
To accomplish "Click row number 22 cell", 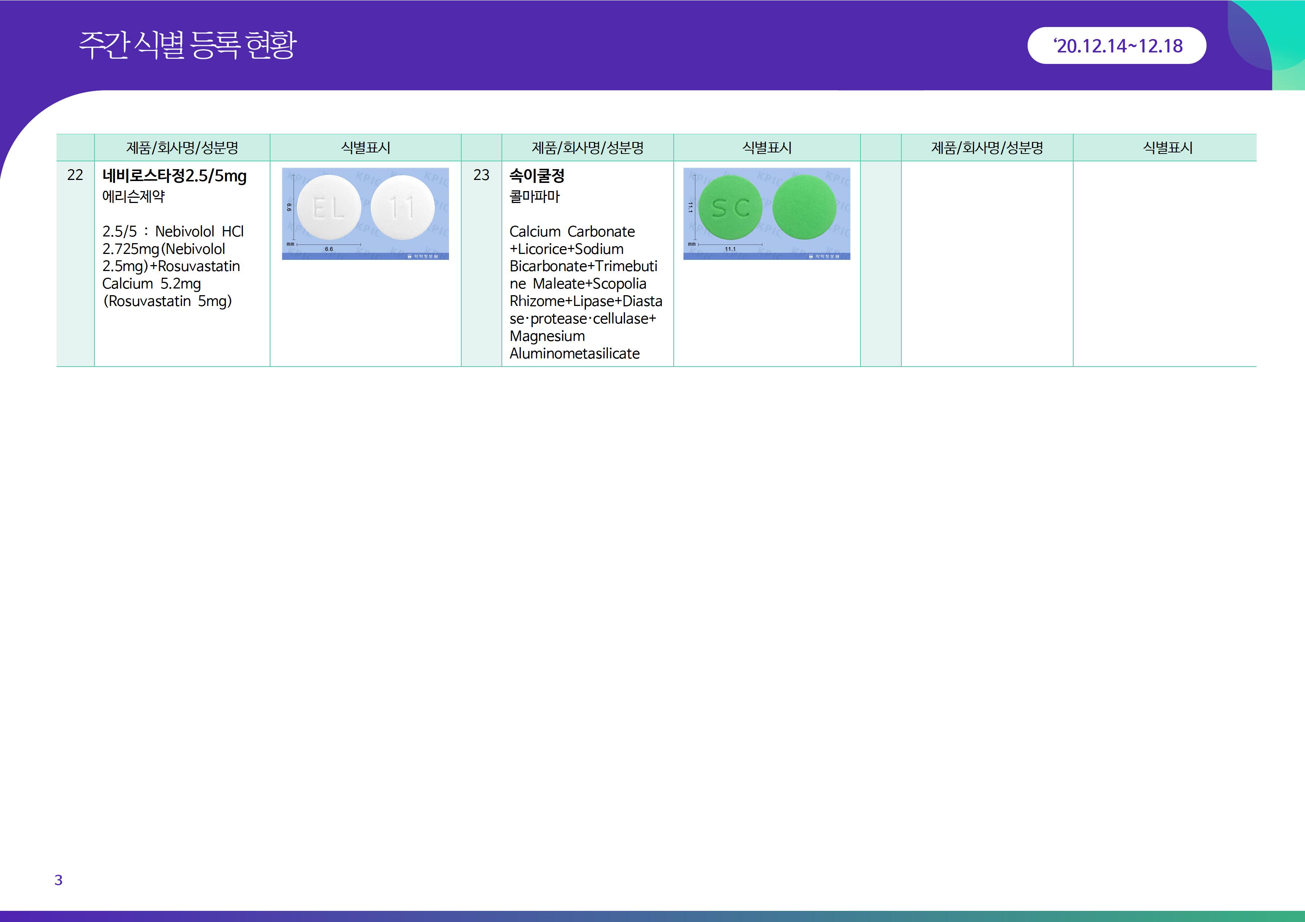I will pos(75,175).
